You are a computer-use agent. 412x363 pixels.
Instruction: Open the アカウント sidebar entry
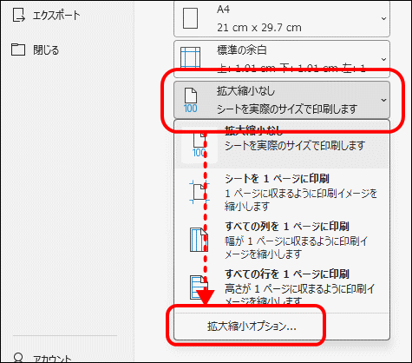(x=52, y=360)
